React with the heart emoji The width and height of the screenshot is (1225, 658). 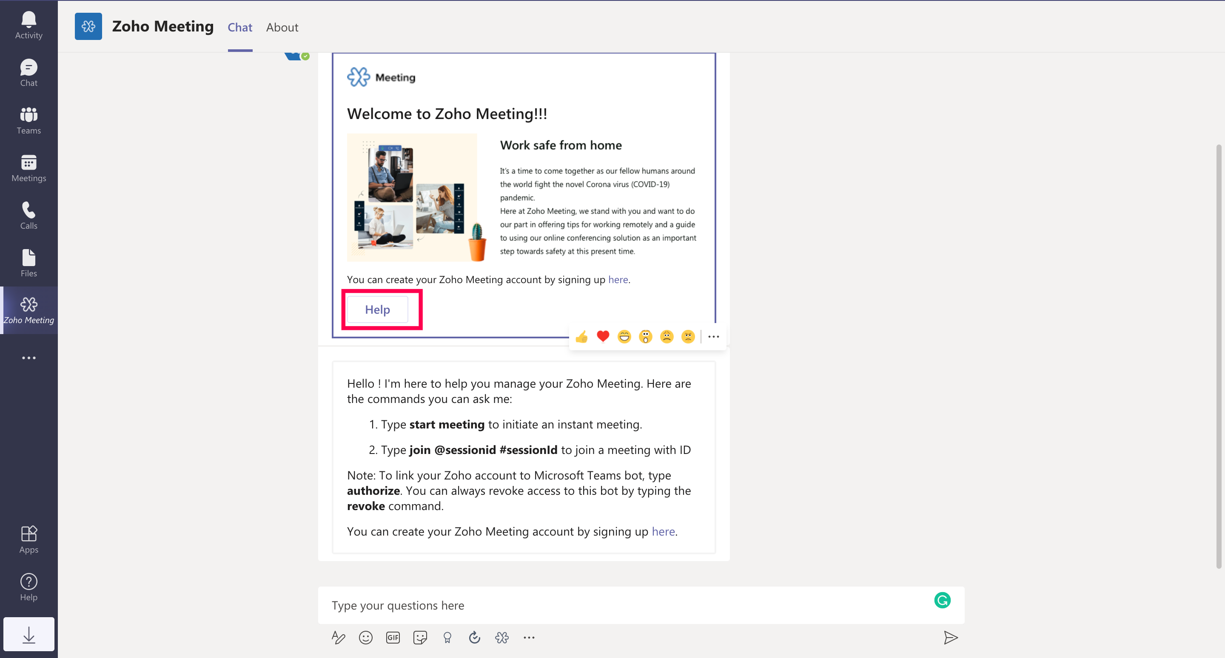(603, 336)
